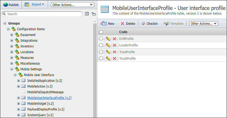Viewport: 227px width, 118px height.
Task: Open the left panel Other Actions dropdown
Action: coord(72,5)
